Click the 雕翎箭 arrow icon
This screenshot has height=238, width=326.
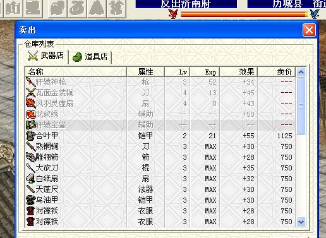31,157
